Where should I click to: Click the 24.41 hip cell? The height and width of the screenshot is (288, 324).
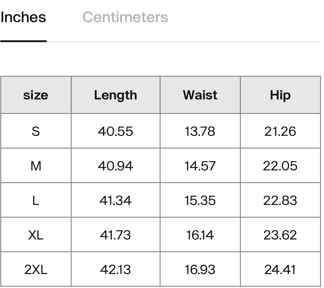coord(280,270)
